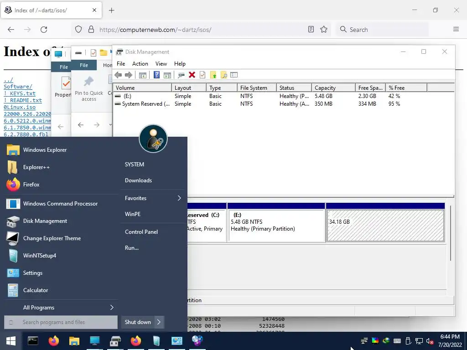467x350 pixels.
Task: Open the Firefox hamburger application menu
Action: click(456, 29)
